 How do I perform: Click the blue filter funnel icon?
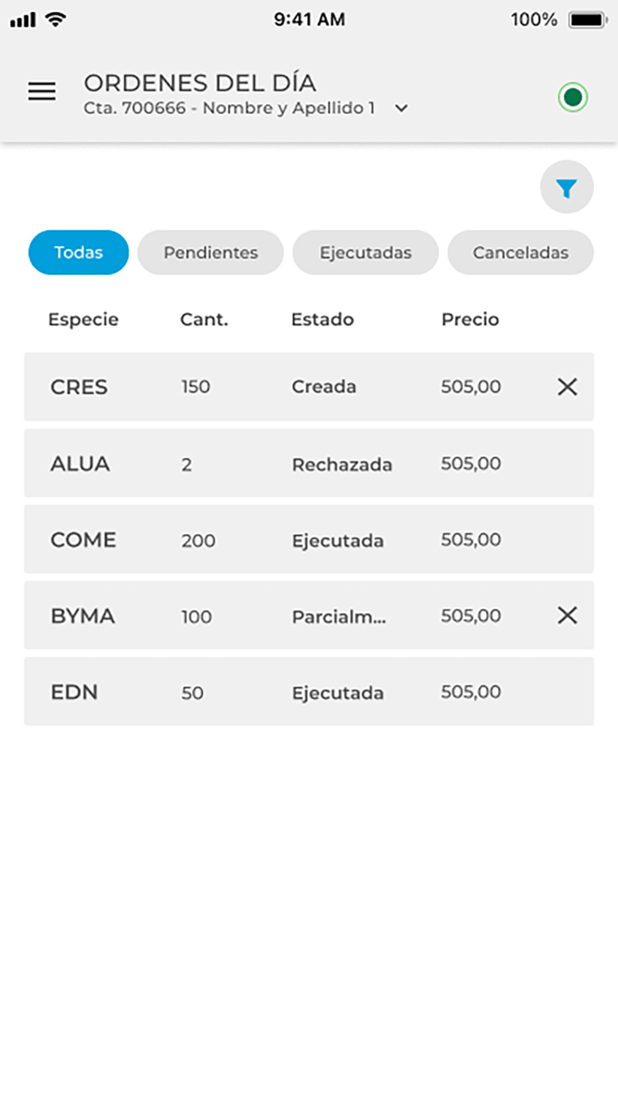click(566, 187)
